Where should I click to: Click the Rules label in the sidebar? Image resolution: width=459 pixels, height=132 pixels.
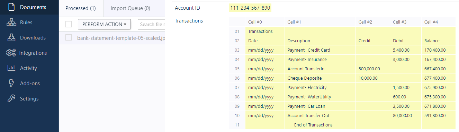click(x=26, y=23)
